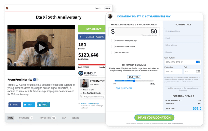
Task: Click the Facebook SHARE button below the description
Action: click(x=15, y=105)
